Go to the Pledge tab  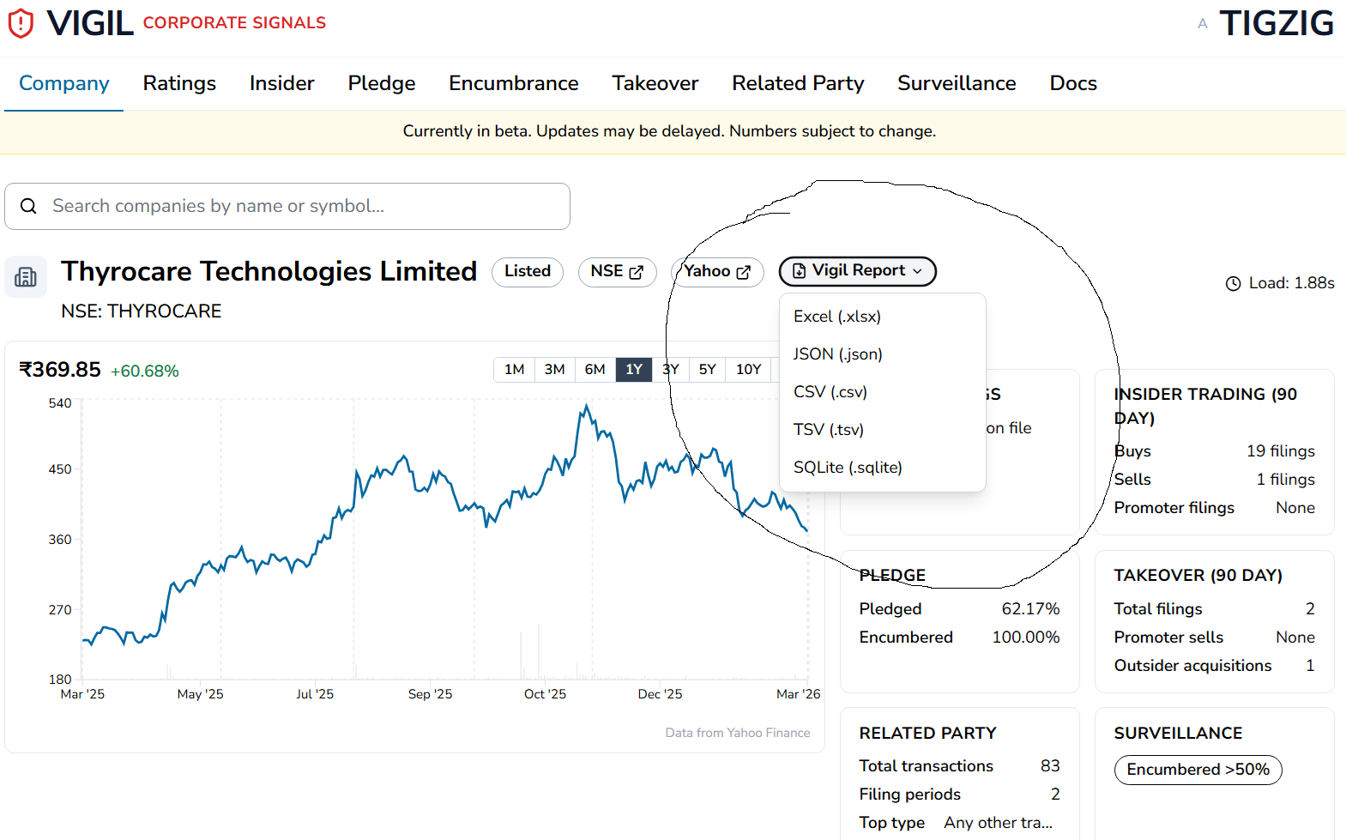[x=382, y=83]
